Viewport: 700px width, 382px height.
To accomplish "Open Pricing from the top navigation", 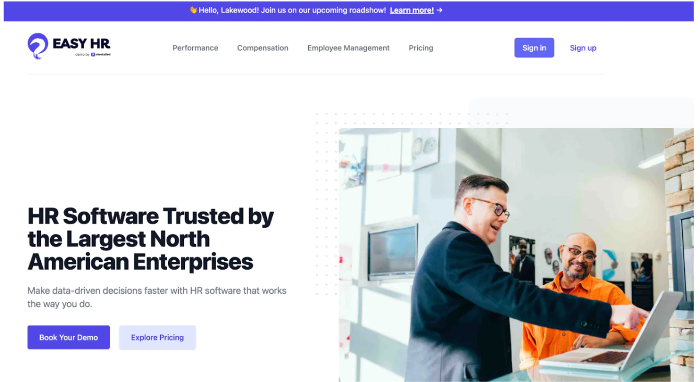I will [421, 48].
